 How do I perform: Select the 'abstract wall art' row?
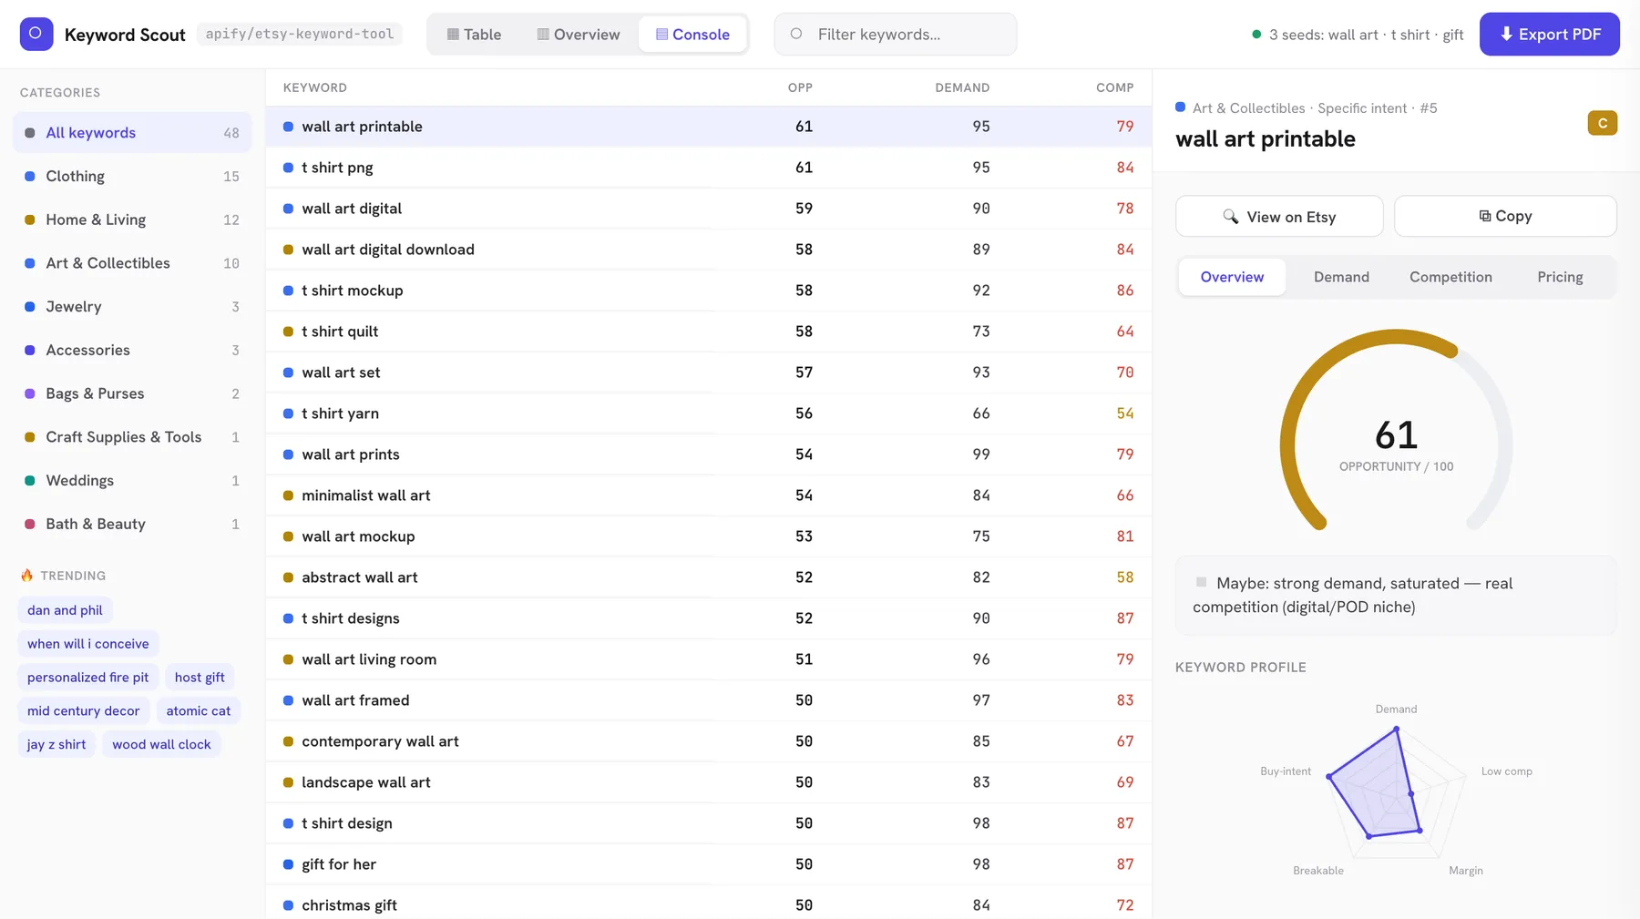pos(709,577)
